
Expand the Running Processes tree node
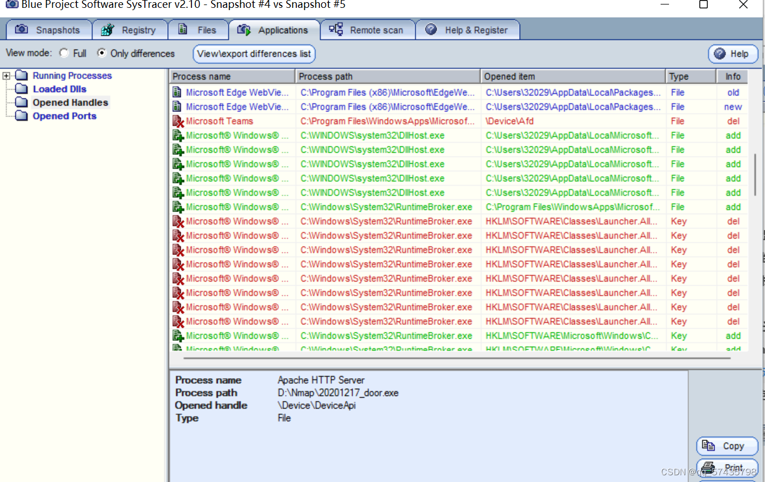[6, 76]
